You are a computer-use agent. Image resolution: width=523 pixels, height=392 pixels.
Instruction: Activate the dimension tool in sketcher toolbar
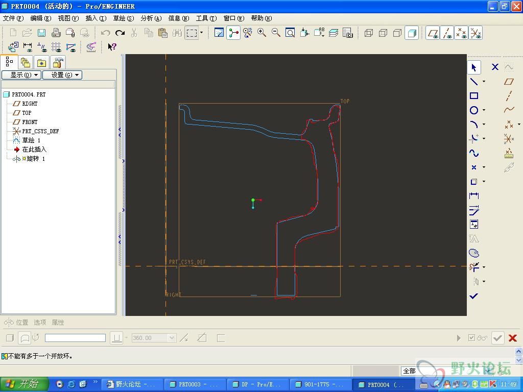[x=474, y=196]
